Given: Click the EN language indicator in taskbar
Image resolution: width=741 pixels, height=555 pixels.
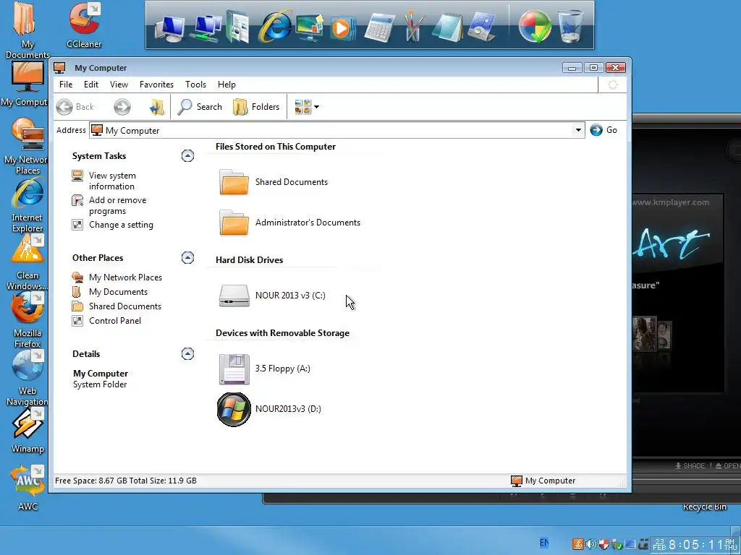Looking at the screenshot, I should (x=544, y=543).
